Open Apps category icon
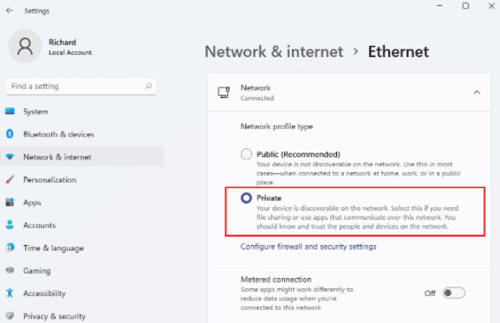This screenshot has width=500, height=323. [10, 202]
